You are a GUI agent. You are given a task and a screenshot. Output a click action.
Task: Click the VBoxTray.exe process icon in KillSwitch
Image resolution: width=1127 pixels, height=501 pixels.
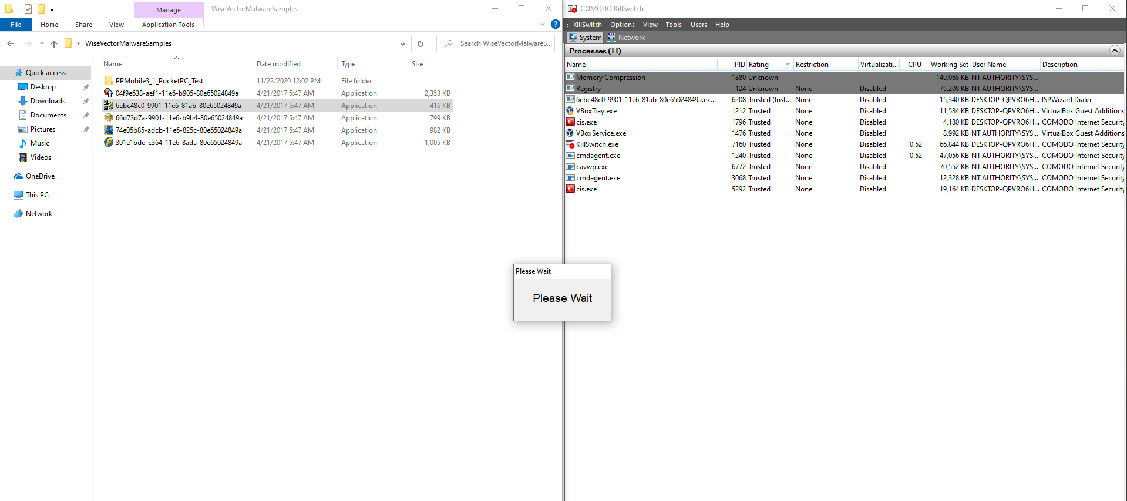click(x=570, y=111)
